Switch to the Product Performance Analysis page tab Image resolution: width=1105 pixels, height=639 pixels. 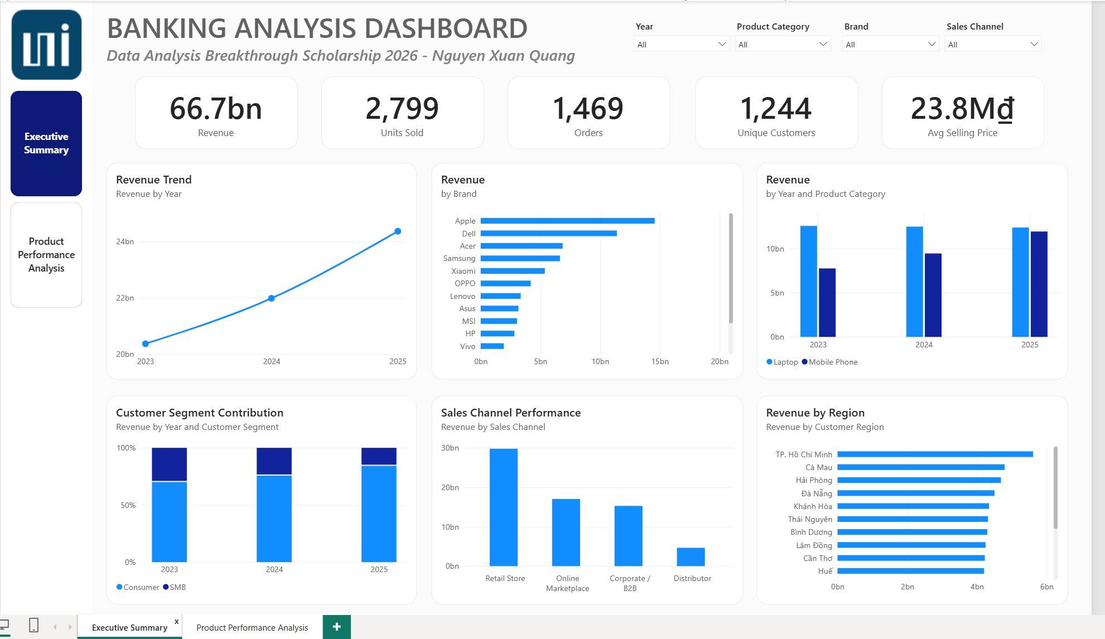[x=252, y=627]
